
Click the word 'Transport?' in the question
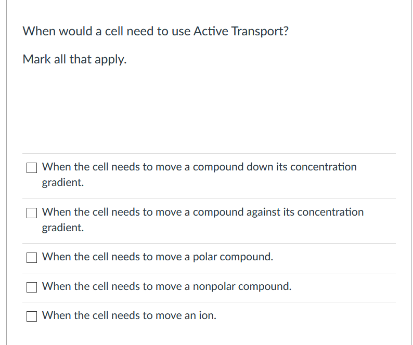(x=260, y=31)
